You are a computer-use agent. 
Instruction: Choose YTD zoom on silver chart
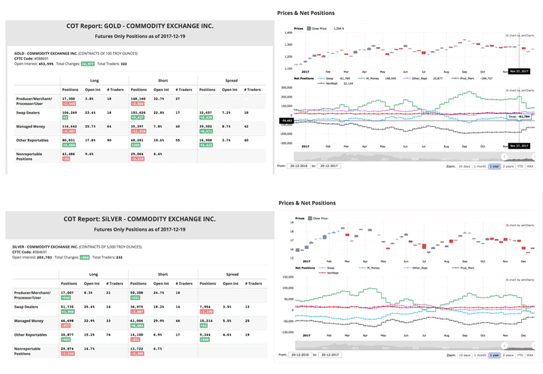520,356
